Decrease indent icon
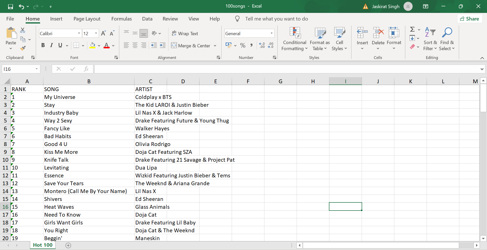Screen dimensions: 487x250 pyautogui.click(x=154, y=45)
